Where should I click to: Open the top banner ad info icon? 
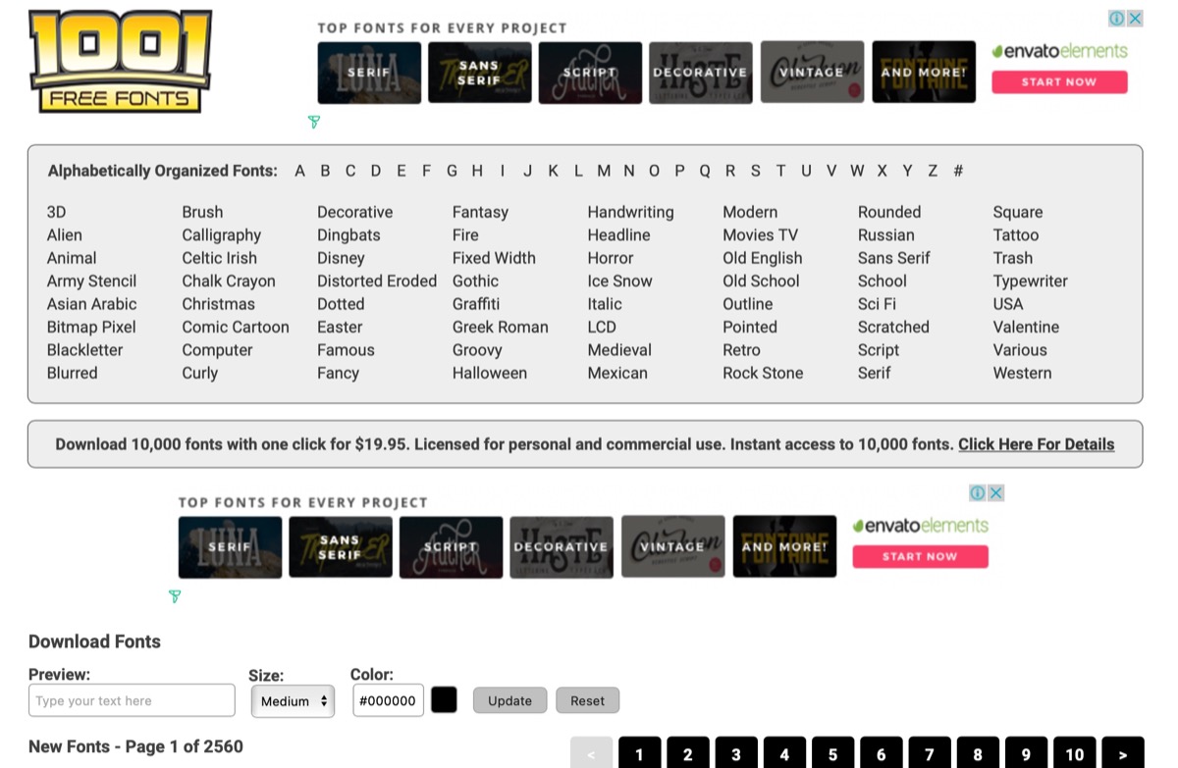(1117, 19)
